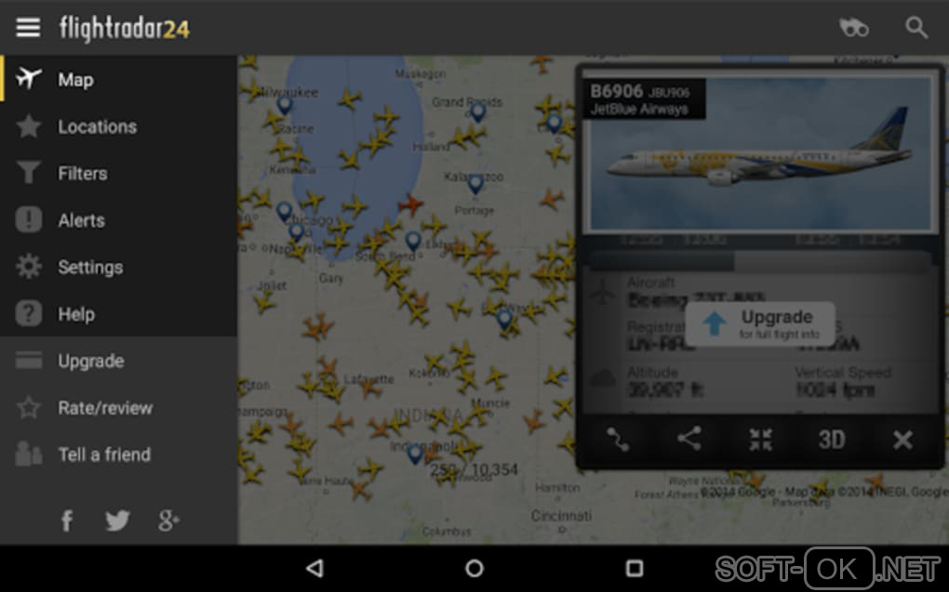Open search with magnifier icon
The image size is (949, 592).
click(916, 27)
